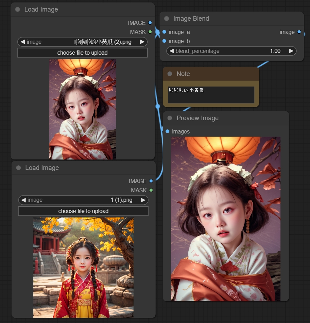
Task: Collapse the Note node via its title dot
Action: point(170,74)
